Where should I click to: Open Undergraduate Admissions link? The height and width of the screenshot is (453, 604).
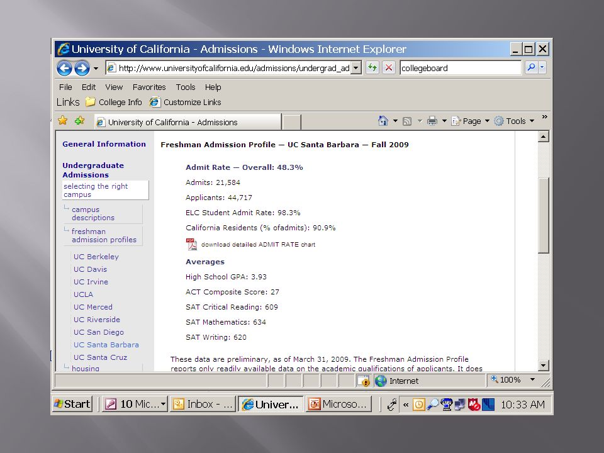[93, 170]
